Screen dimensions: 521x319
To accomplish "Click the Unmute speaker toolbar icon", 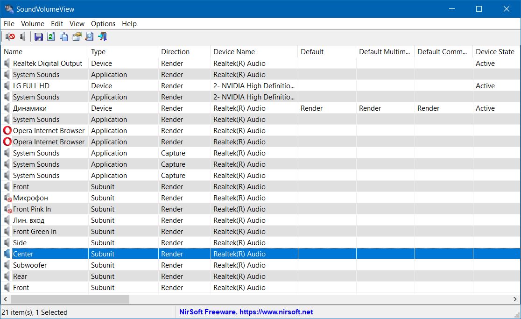I will [x=22, y=36].
